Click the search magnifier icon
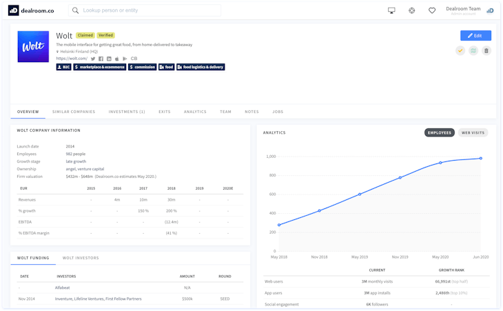This screenshot has width=503, height=311. [75, 10]
